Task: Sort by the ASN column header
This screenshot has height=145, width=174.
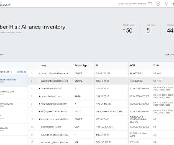Action: 133,65
